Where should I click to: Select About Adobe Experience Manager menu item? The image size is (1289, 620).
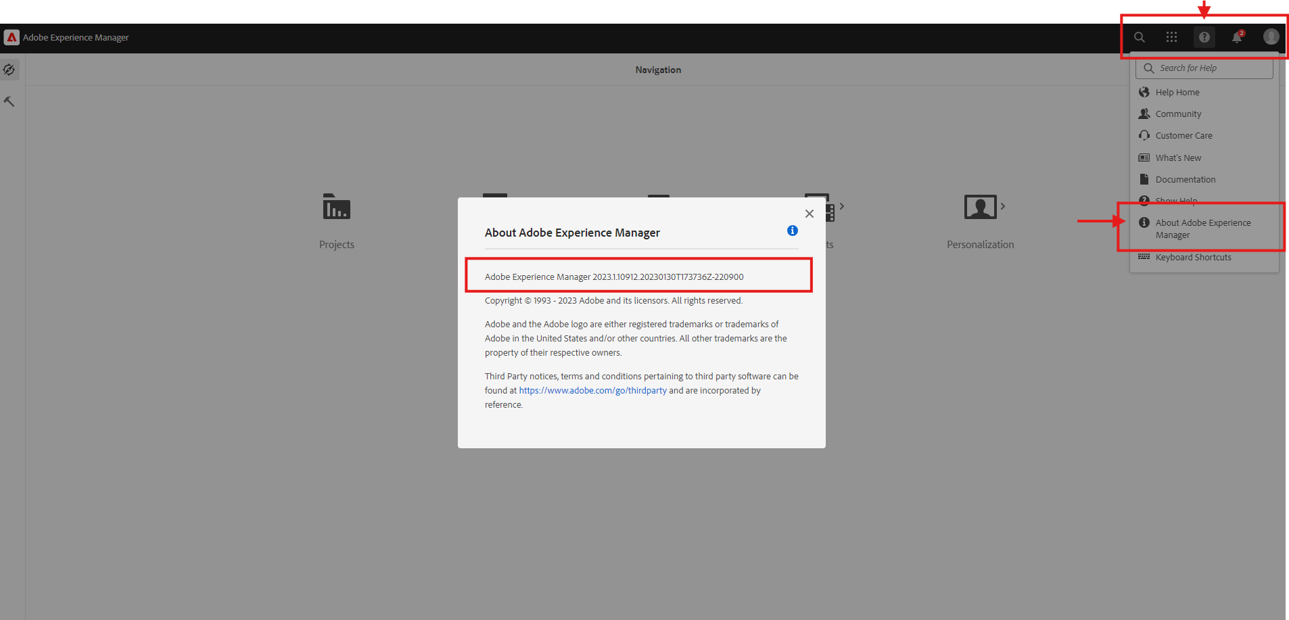point(1202,229)
